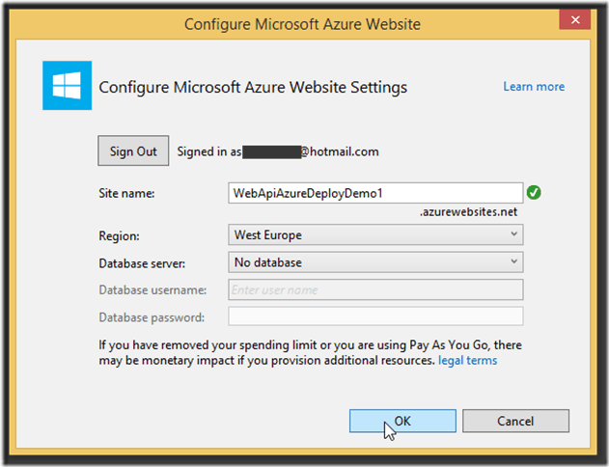The height and width of the screenshot is (467, 609).
Task: Click the 'Signed in as' email text
Action: click(x=278, y=151)
